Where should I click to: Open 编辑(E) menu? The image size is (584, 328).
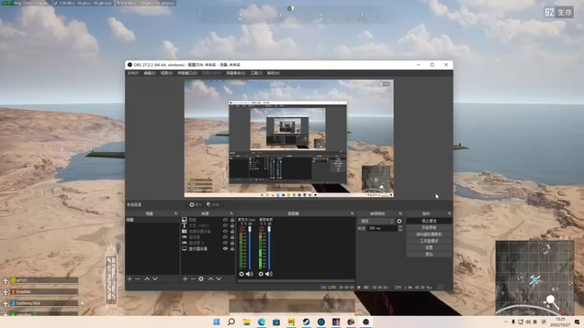150,74
